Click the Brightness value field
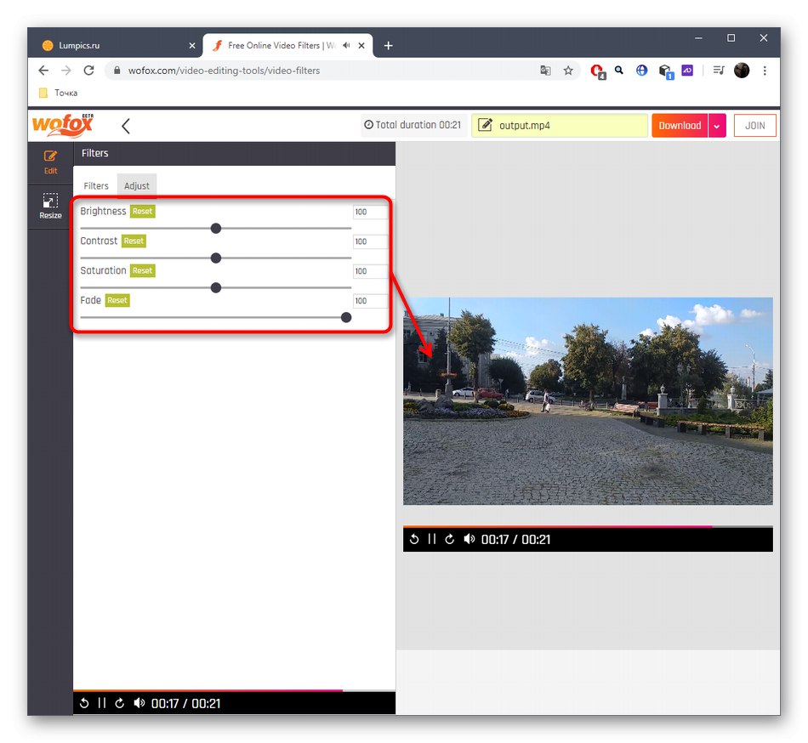 click(x=369, y=212)
